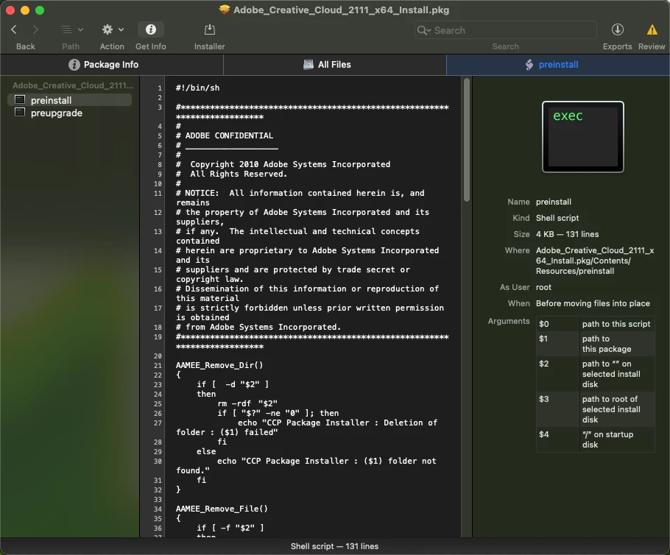
Task: Open search options magnifier dropdown
Action: click(424, 30)
